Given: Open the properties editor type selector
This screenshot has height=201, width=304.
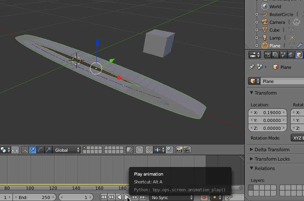Looking at the screenshot, I should (x=255, y=55).
